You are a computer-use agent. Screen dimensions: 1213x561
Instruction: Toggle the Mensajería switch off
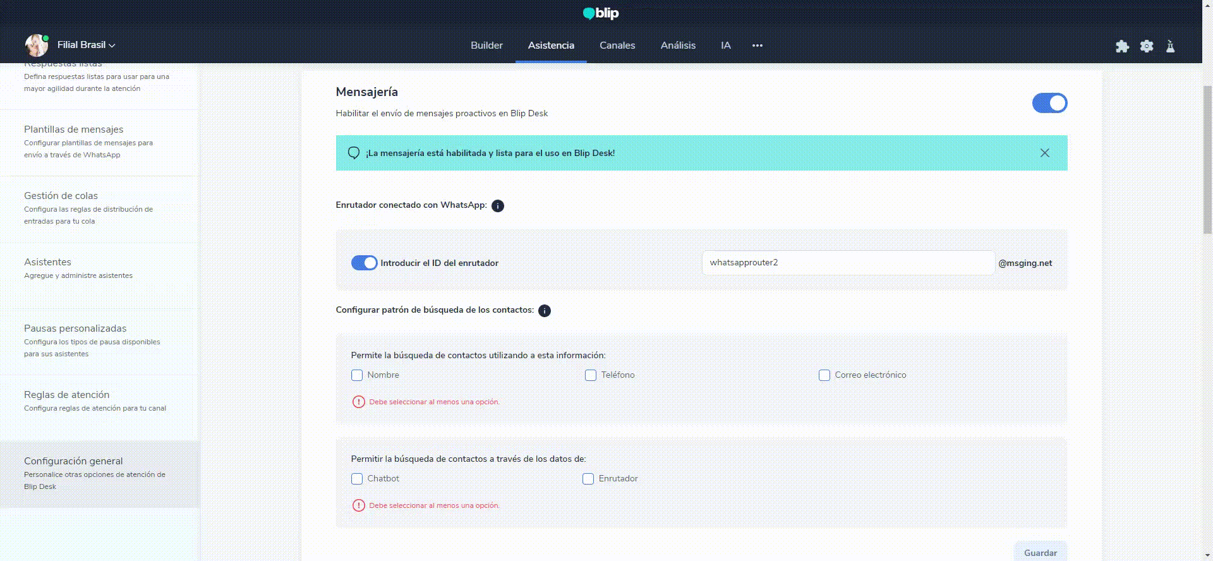1049,103
